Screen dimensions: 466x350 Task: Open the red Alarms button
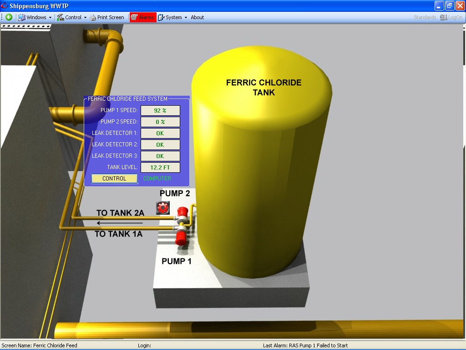coord(143,17)
